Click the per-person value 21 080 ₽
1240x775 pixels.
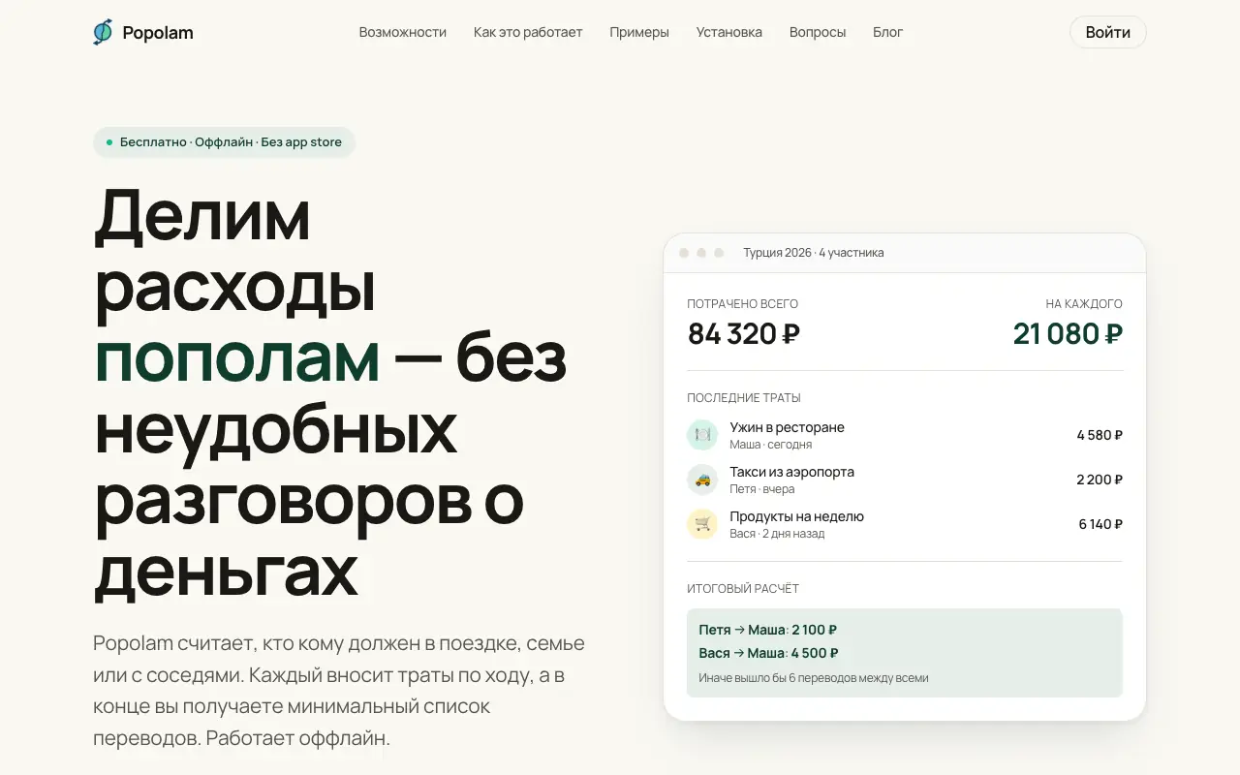point(1068,334)
